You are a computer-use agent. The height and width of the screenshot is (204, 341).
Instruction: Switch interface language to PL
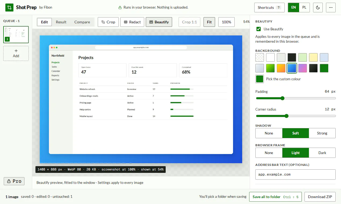click(x=304, y=8)
